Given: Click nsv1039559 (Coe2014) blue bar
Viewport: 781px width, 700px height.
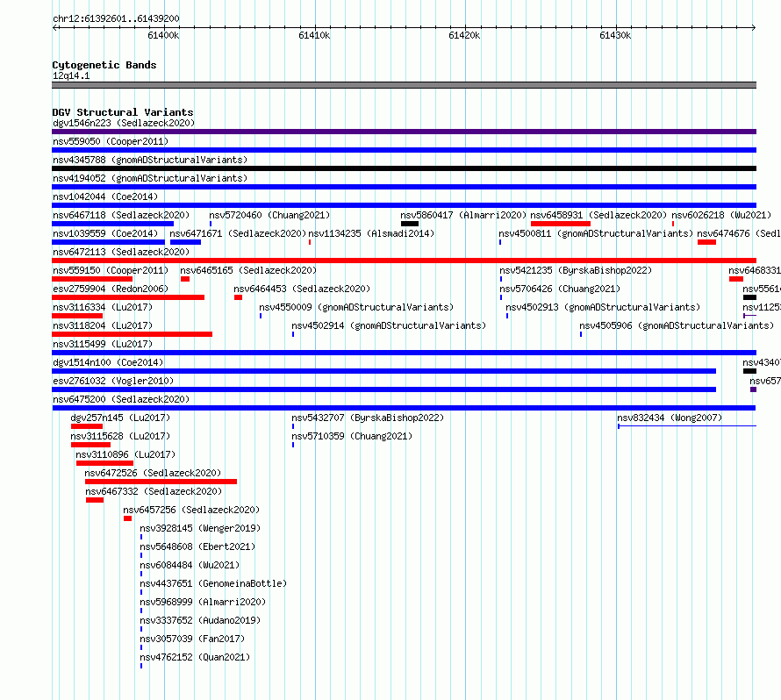Looking at the screenshot, I should (x=108, y=242).
